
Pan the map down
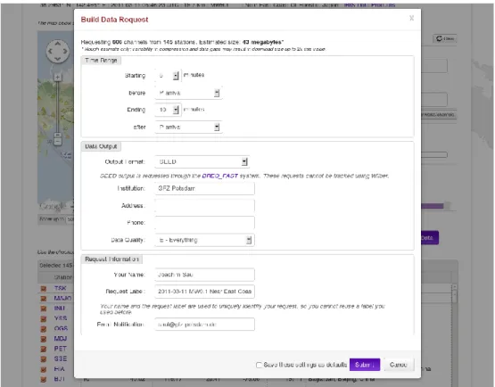tap(57, 58)
